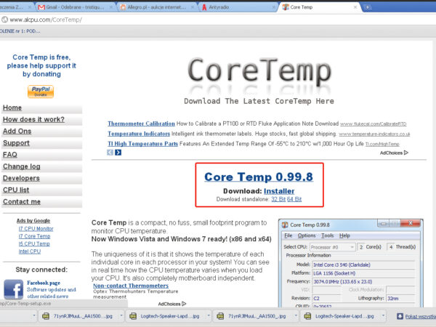This screenshot has height=327, width=436.
Task: Open the Installer download link
Action: [x=278, y=190]
